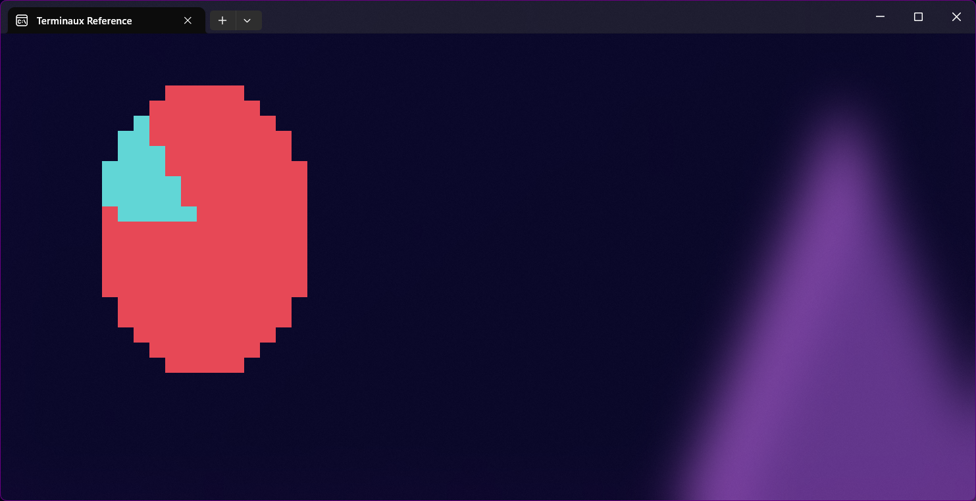Click the top tip of the cyan slice
The width and height of the screenshot is (976, 501).
(141, 123)
